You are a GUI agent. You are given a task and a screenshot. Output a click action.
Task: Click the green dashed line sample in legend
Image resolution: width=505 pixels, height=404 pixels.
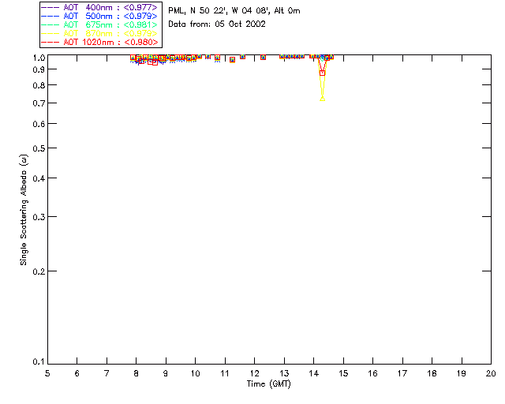tap(50, 24)
